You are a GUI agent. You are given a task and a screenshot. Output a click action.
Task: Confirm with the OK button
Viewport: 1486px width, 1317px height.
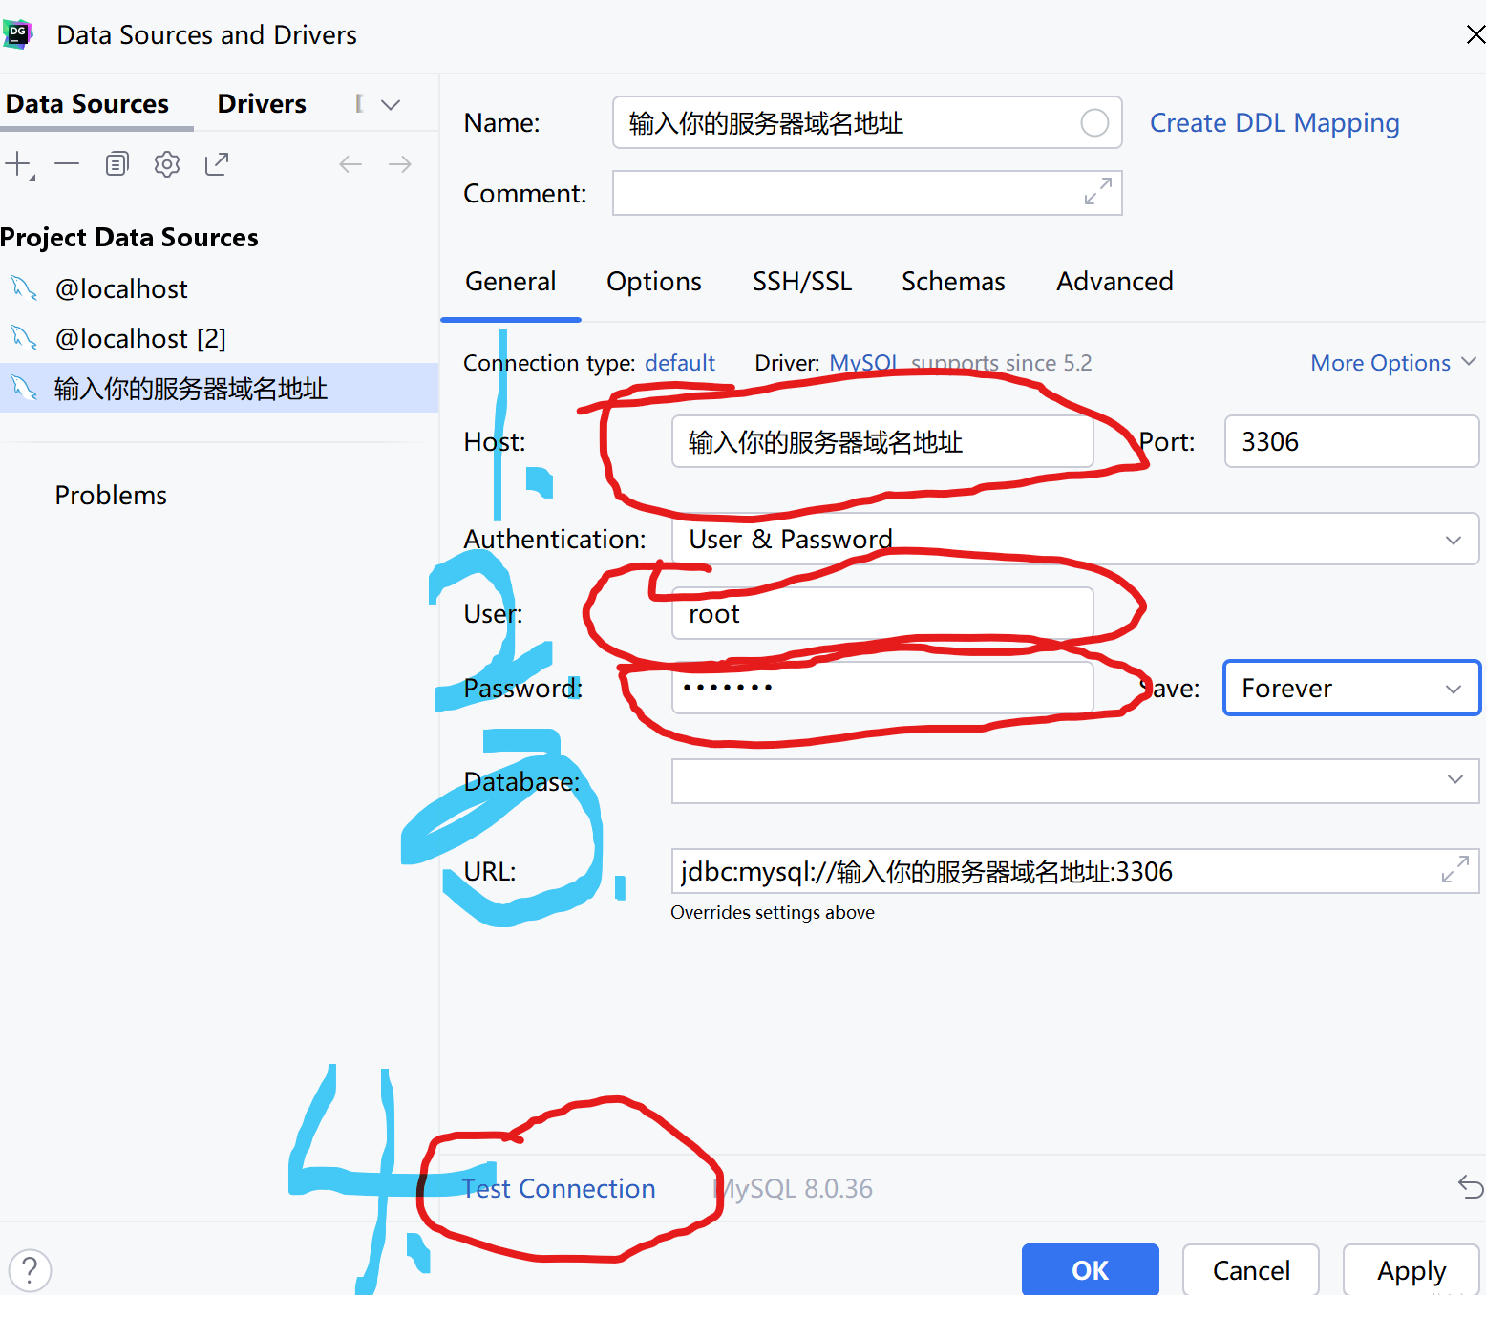point(1090,1270)
